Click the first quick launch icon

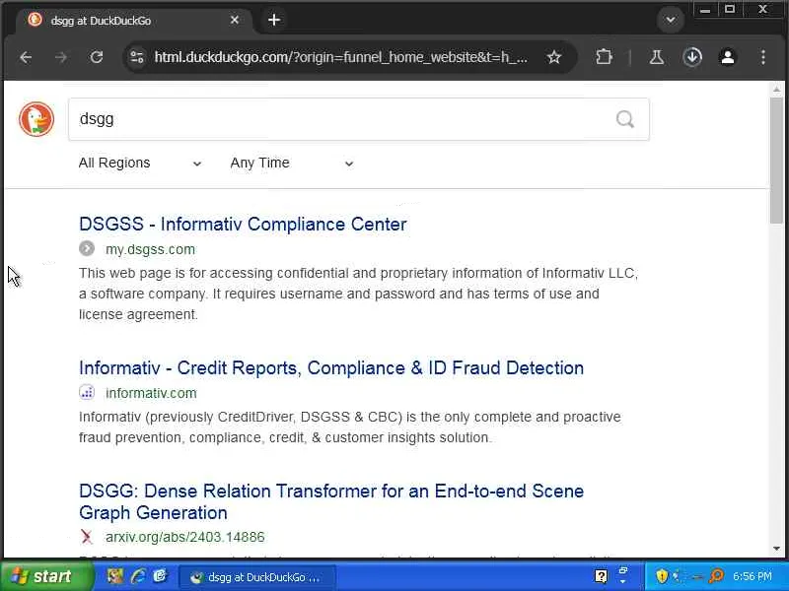pyautogui.click(x=114, y=576)
